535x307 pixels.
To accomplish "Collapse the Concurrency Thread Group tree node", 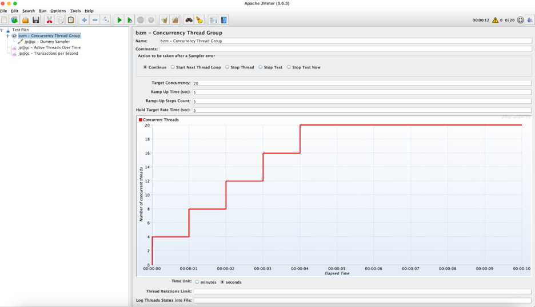I will pos(7,36).
